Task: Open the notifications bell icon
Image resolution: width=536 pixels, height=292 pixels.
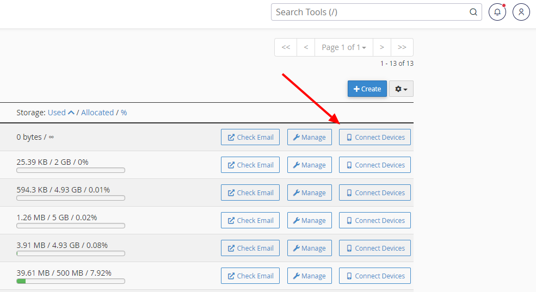Action: click(x=497, y=12)
